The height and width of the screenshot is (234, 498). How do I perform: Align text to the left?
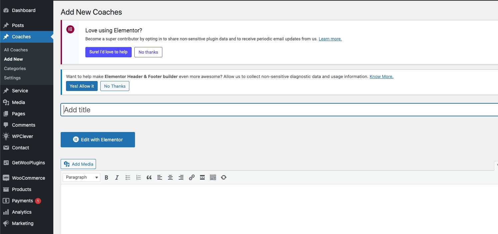[160, 178]
